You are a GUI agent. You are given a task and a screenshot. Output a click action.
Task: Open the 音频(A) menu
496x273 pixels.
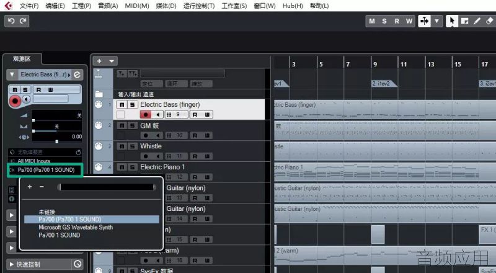pyautogui.click(x=108, y=6)
